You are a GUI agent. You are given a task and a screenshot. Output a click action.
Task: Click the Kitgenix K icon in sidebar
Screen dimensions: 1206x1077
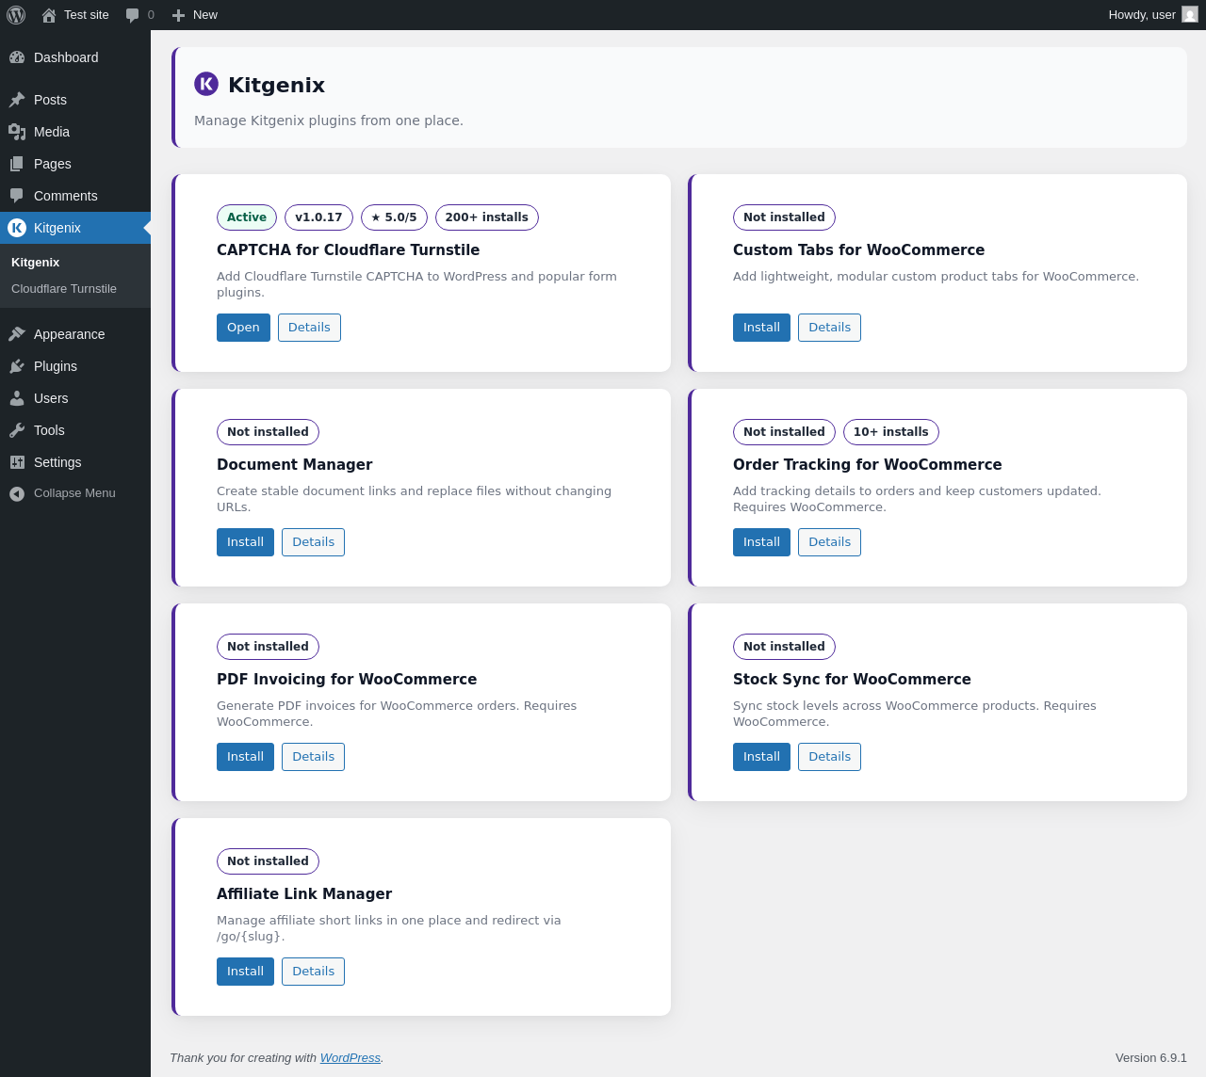pyautogui.click(x=17, y=228)
